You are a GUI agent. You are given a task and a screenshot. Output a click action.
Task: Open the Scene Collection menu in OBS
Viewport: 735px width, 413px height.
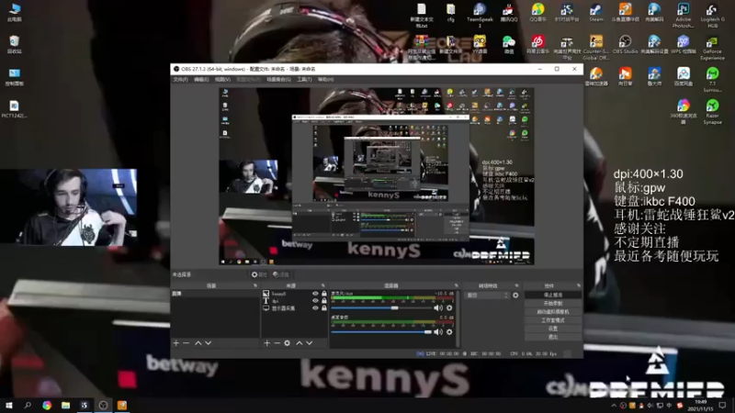pyautogui.click(x=278, y=80)
